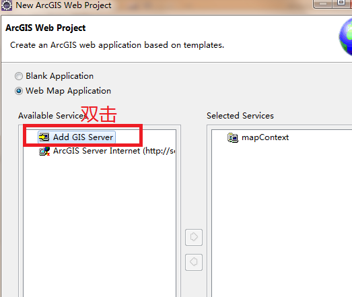The height and width of the screenshot is (297, 352).
Task: Select mapContext in Selected Services
Action: click(258, 137)
